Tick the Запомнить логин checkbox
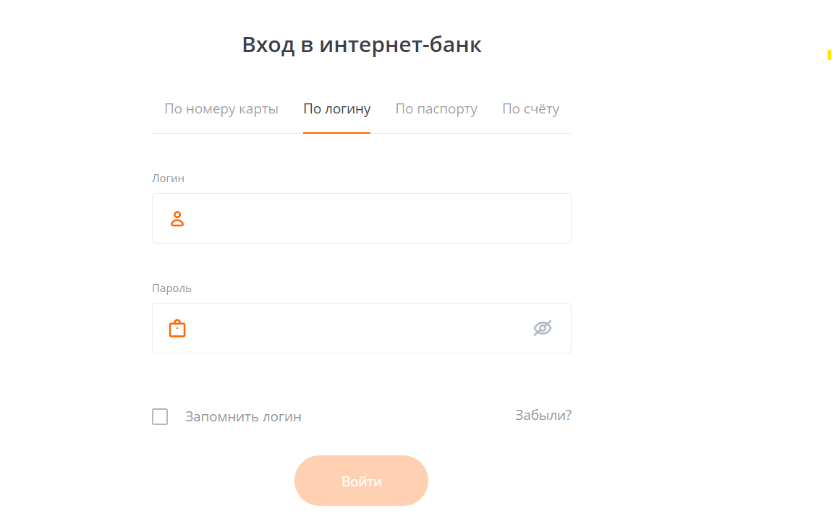Screen dimensions: 832x511 pos(160,417)
